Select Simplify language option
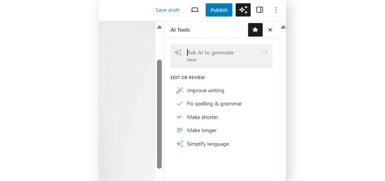Image resolution: width=385 pixels, height=181 pixels. 208,144
